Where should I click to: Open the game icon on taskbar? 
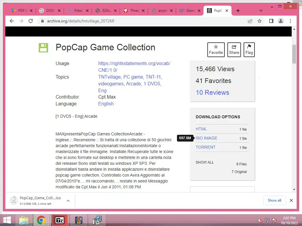coord(78,220)
